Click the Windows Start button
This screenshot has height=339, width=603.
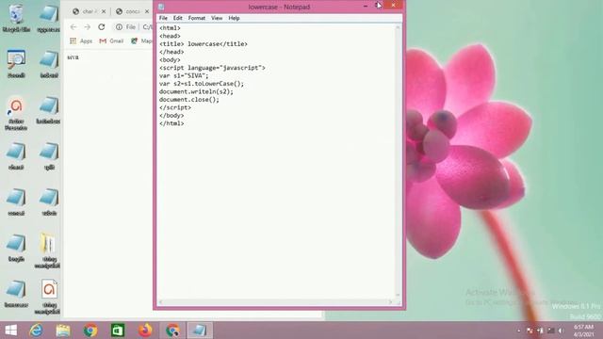[10, 331]
